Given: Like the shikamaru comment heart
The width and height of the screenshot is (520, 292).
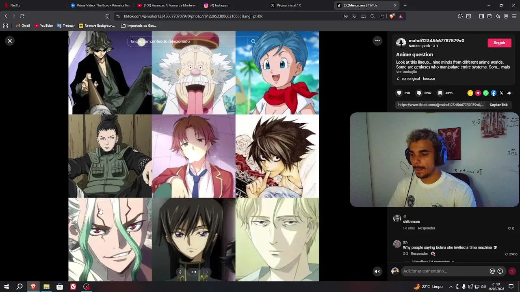Looking at the screenshot, I should click(x=509, y=228).
